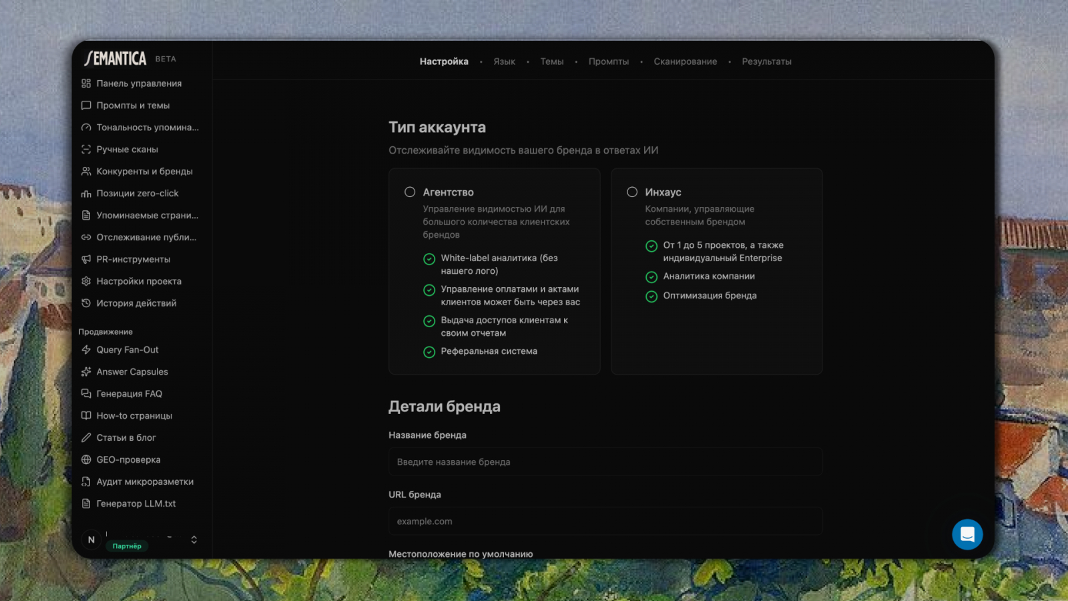The height and width of the screenshot is (601, 1068).
Task: Click the Позиции zero-click chart icon
Action: click(86, 194)
